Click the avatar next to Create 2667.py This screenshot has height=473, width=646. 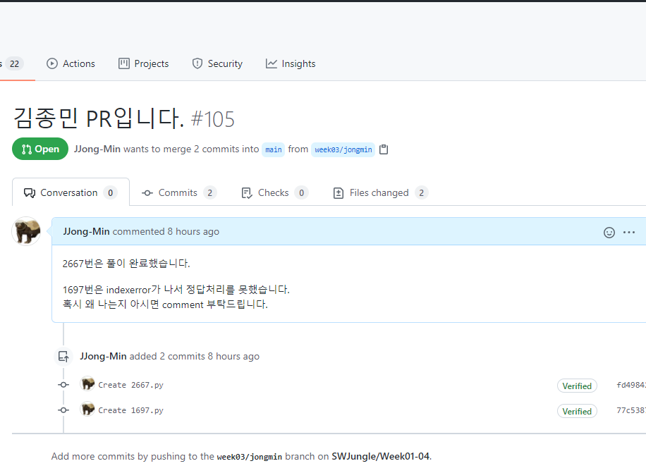87,383
